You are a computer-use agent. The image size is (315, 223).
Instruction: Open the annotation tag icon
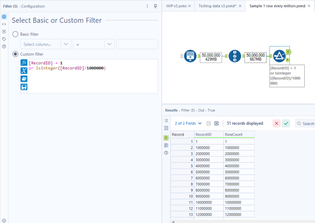[4, 39]
